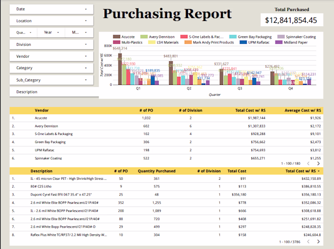Open the Vendor filter dropdown
This screenshot has width=334, height=249.
pyautogui.click(x=52, y=56)
